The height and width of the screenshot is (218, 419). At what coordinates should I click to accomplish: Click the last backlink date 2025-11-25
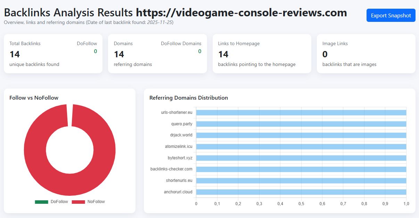pyautogui.click(x=159, y=22)
